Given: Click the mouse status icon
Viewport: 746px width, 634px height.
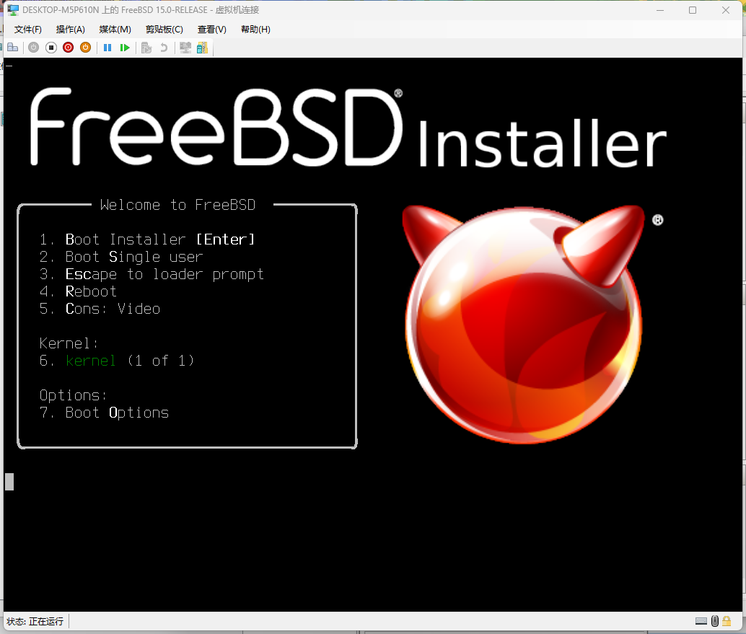Looking at the screenshot, I should coord(715,621).
